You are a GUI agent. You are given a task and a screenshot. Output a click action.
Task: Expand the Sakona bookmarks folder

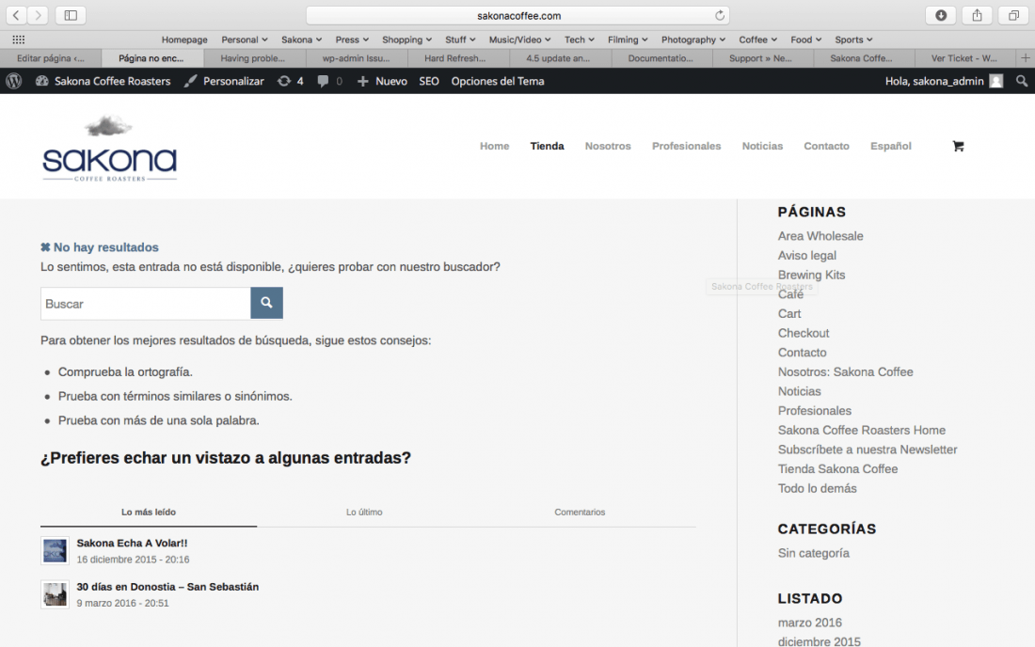click(x=301, y=39)
